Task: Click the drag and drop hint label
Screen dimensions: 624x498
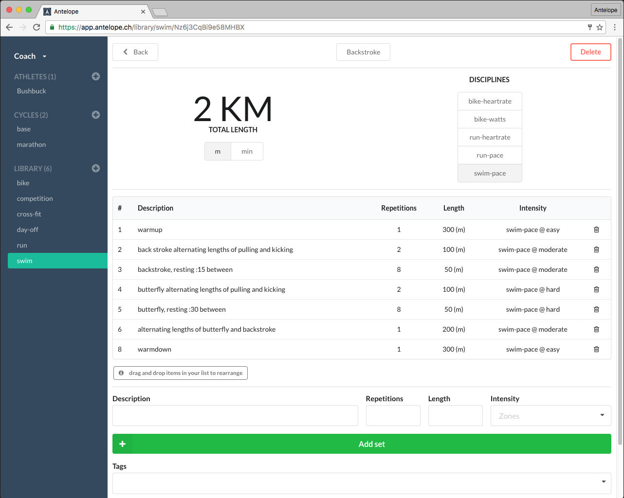Action: 181,373
